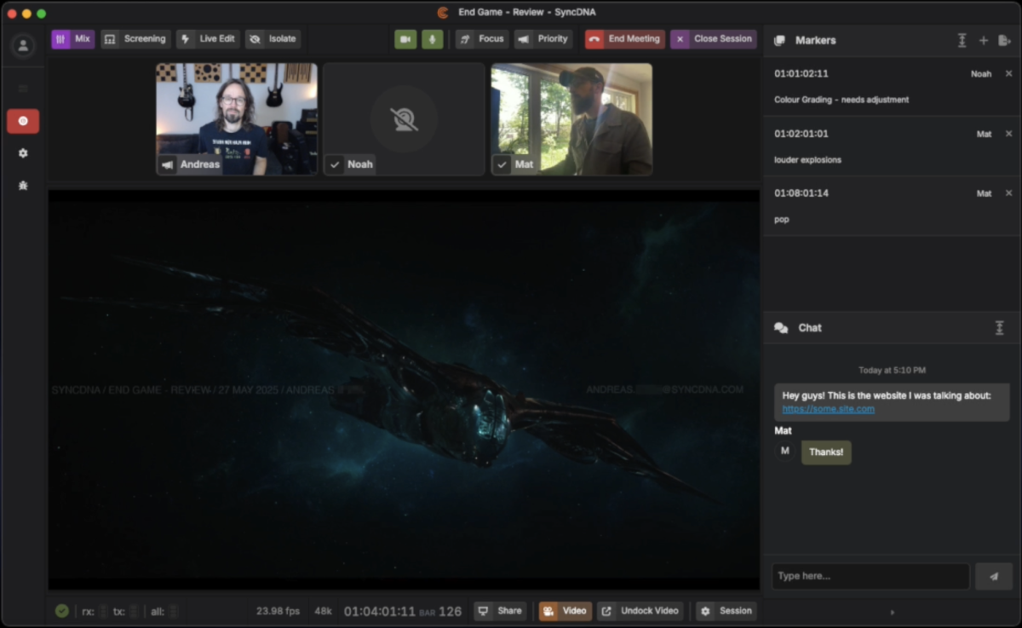The width and height of the screenshot is (1022, 628).
Task: Open the Session settings button
Action: (x=726, y=611)
